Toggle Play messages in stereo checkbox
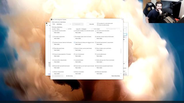This screenshot has height=103, width=184. 74,37
